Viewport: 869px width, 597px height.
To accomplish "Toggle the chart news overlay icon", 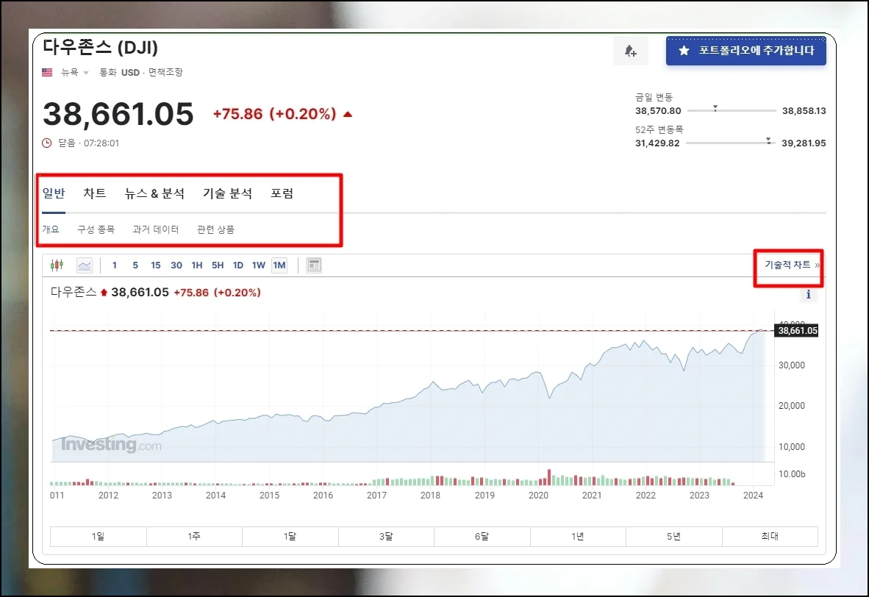I will coord(314,265).
